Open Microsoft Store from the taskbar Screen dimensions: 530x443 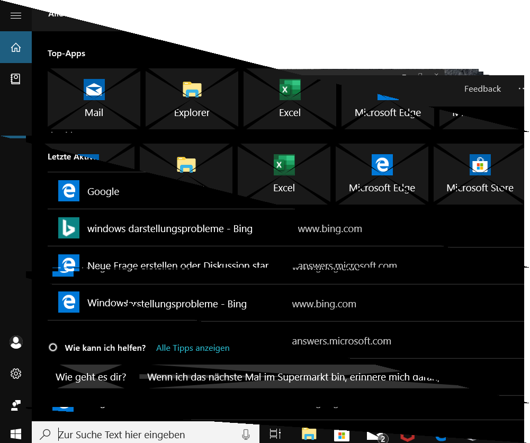pyautogui.click(x=342, y=435)
